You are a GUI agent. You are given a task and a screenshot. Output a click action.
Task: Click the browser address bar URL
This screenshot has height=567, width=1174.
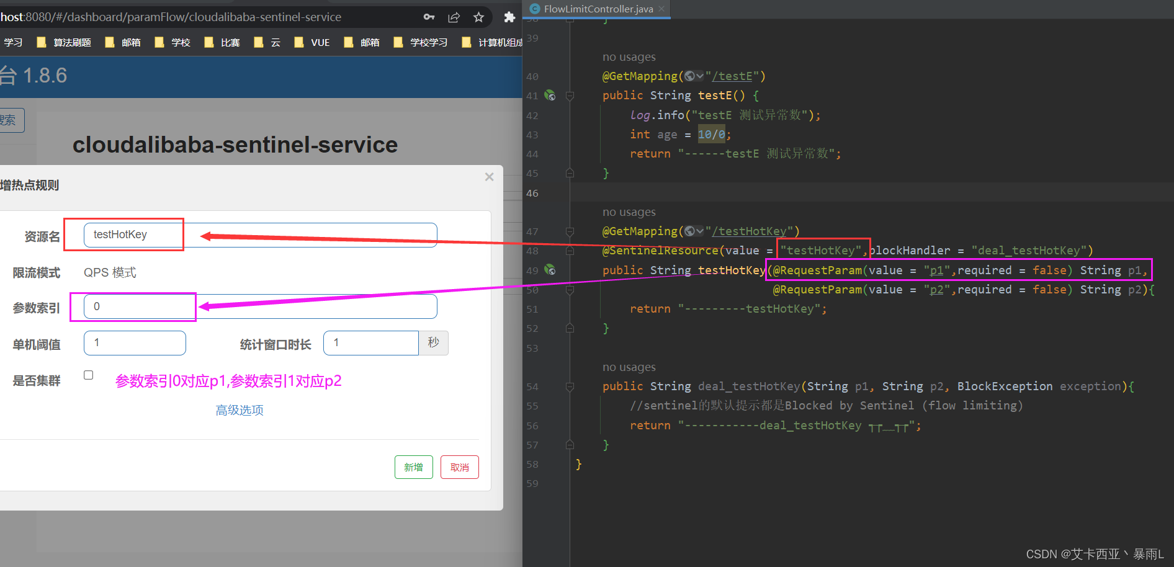click(171, 17)
